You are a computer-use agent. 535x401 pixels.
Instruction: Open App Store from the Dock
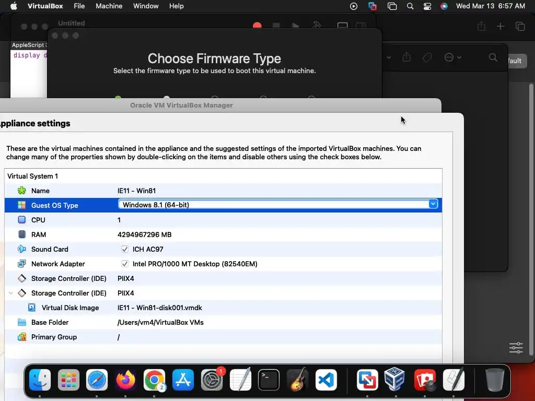[x=183, y=380]
